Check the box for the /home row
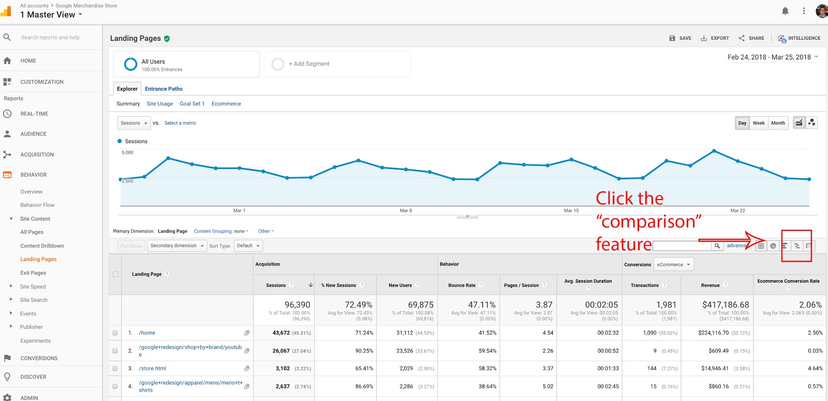828x401 pixels. [115, 333]
